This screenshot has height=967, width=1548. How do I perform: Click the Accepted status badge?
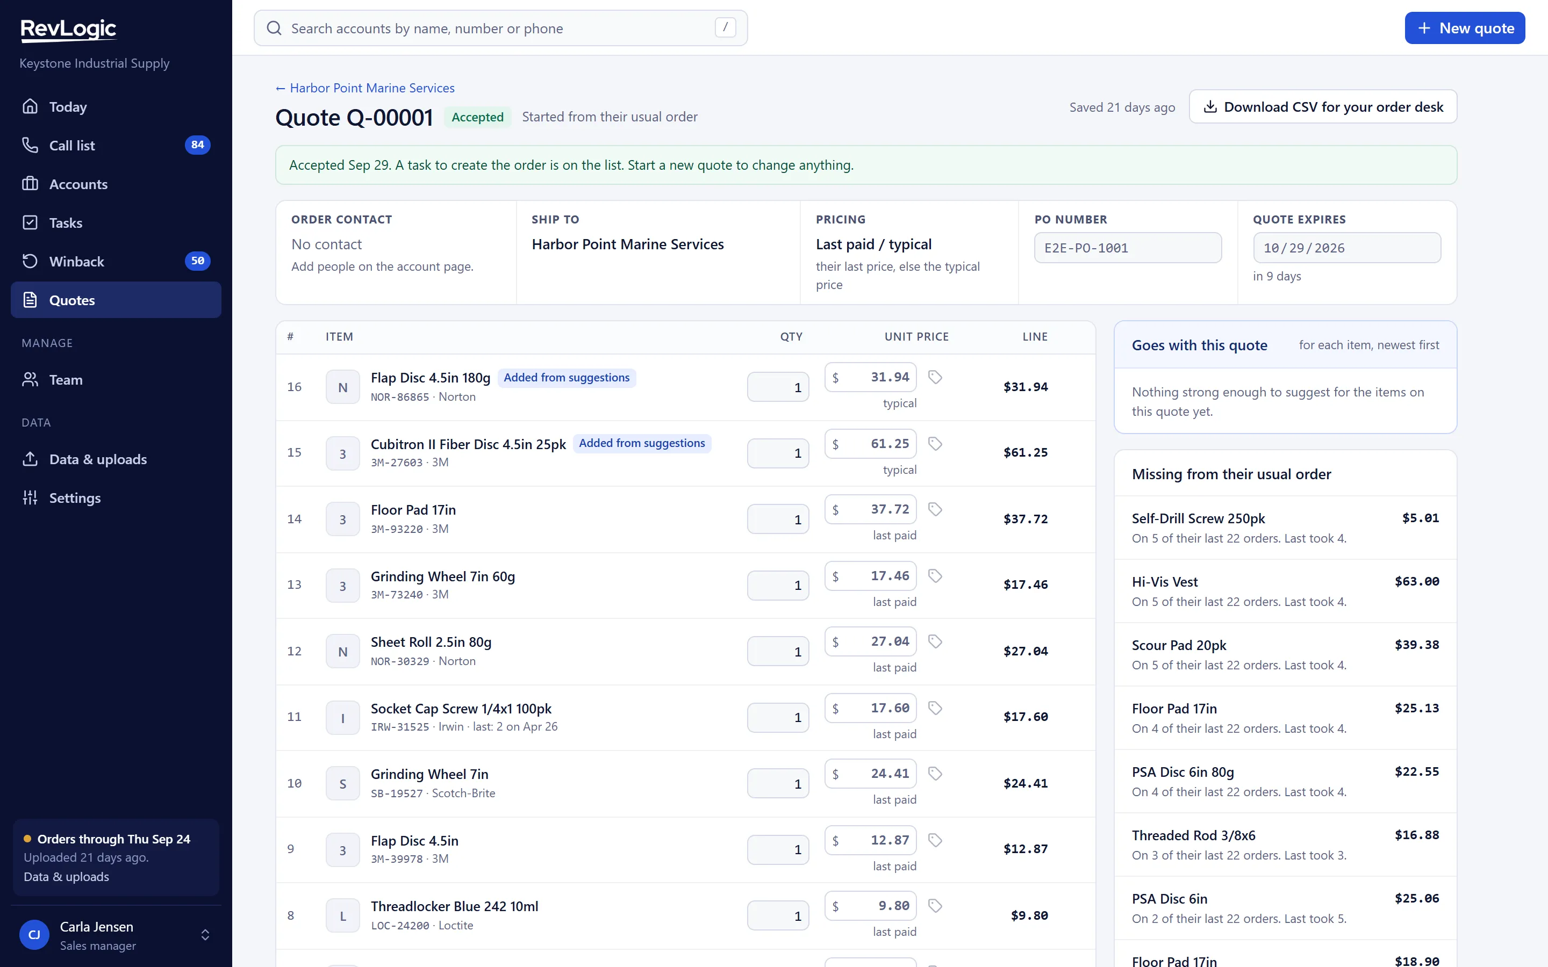[477, 117]
